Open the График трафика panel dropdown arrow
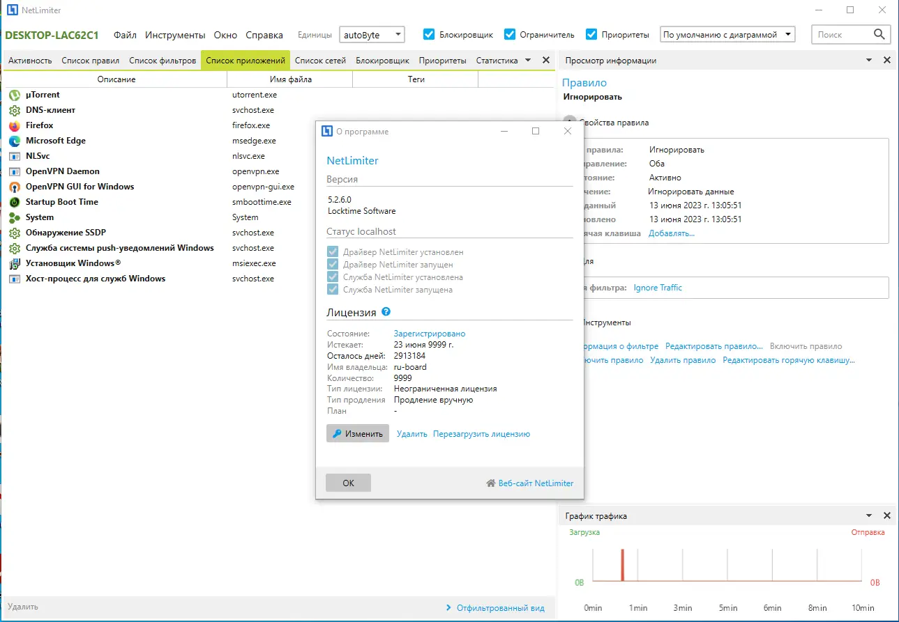 [869, 516]
